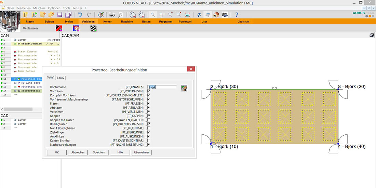Click the PT icon beside Konturname field
This screenshot has height=188, width=376.
point(184,88)
